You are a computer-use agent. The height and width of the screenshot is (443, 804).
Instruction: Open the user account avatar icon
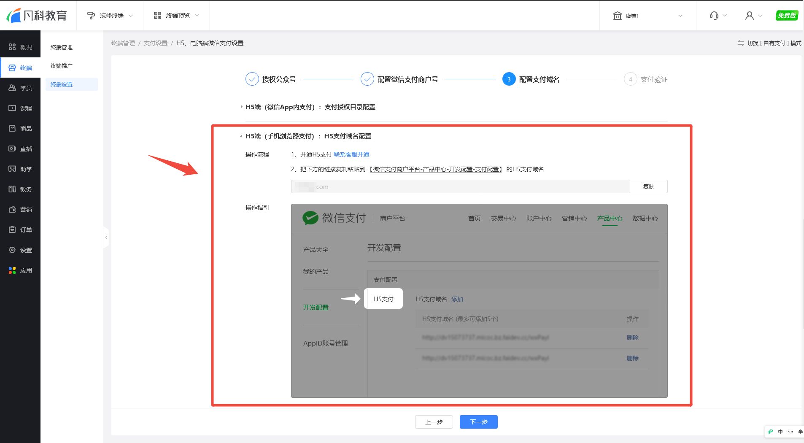coord(749,16)
